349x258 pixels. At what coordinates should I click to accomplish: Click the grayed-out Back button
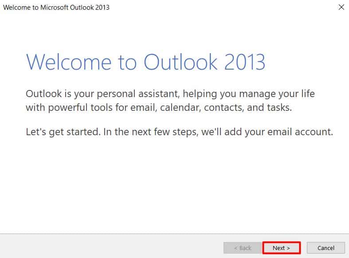242,248
